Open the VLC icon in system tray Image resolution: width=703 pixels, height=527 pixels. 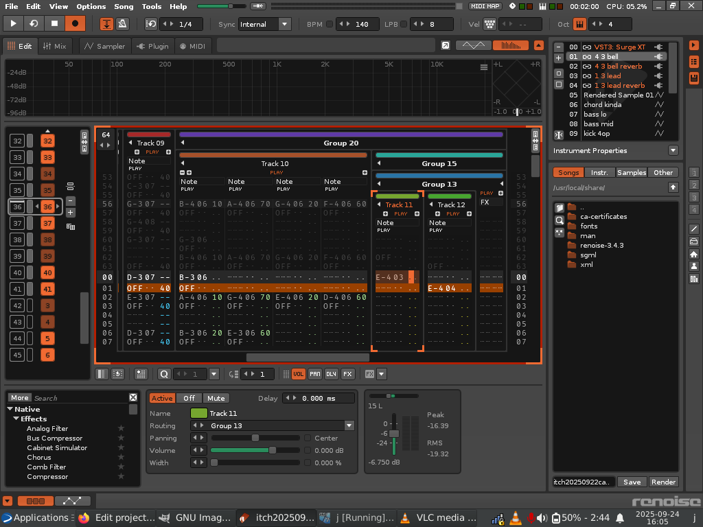tap(516, 518)
